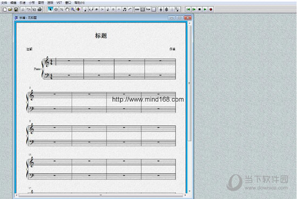This screenshot has height=199, width=297.
Task: Maximize the score document window
Action: pyautogui.click(x=180, y=18)
